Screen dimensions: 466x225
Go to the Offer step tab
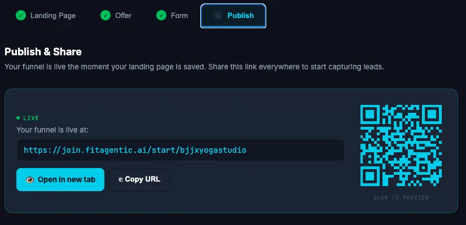click(x=116, y=15)
